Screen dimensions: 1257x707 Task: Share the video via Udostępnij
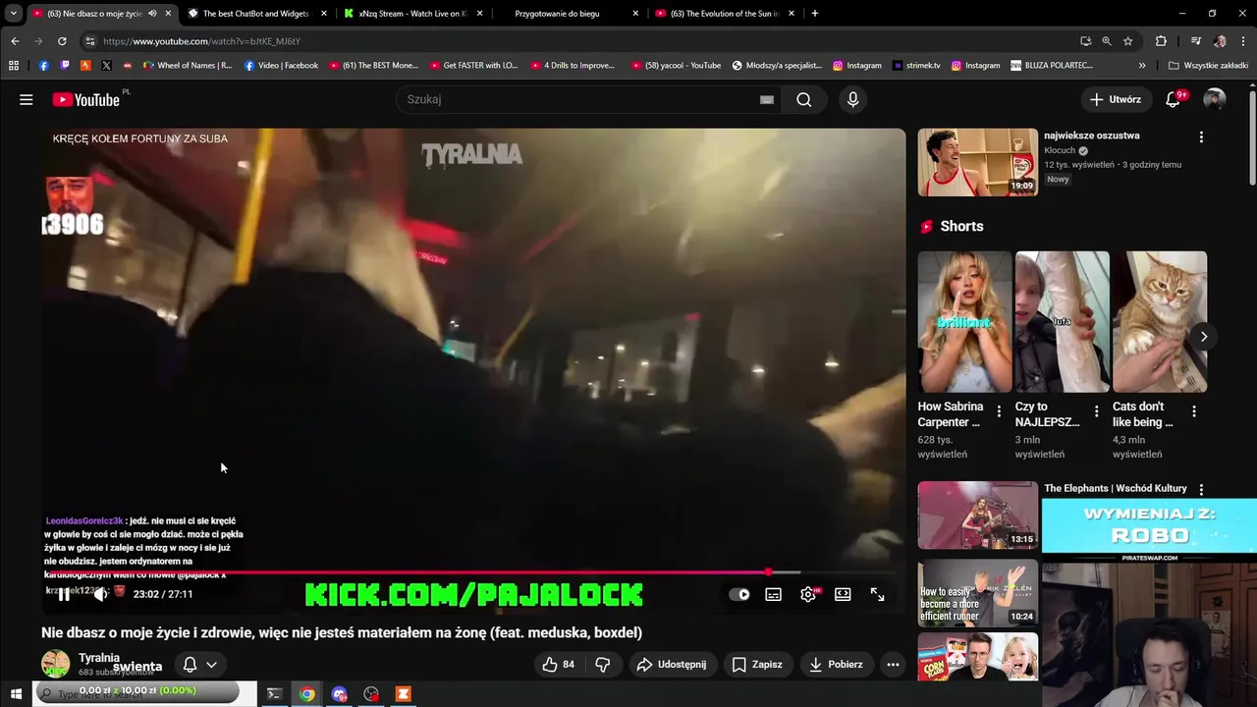672,665
